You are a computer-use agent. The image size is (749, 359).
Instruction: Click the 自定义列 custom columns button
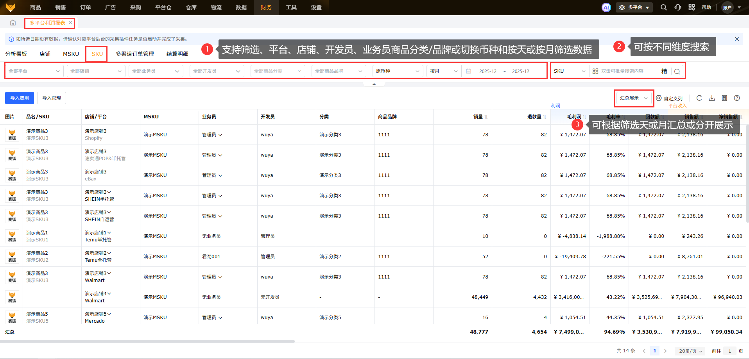tap(669, 98)
